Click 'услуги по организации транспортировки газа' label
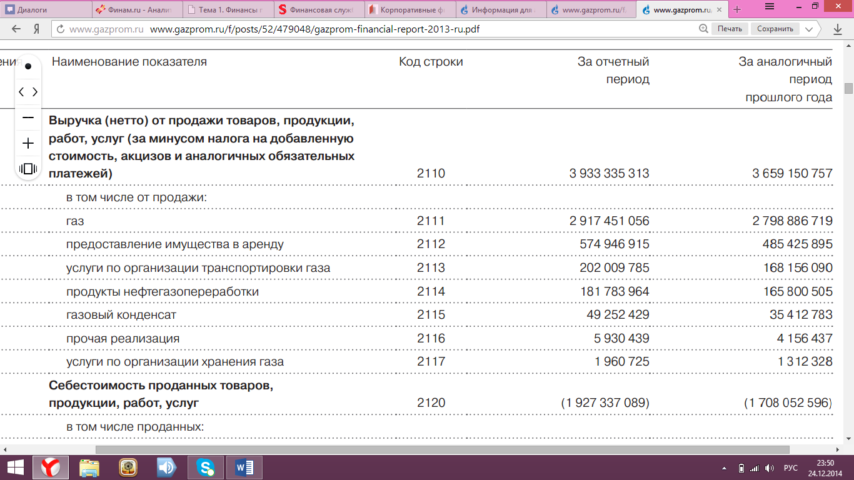Image resolution: width=854 pixels, height=480 pixels. click(198, 268)
